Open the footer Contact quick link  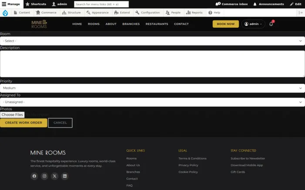(x=132, y=179)
